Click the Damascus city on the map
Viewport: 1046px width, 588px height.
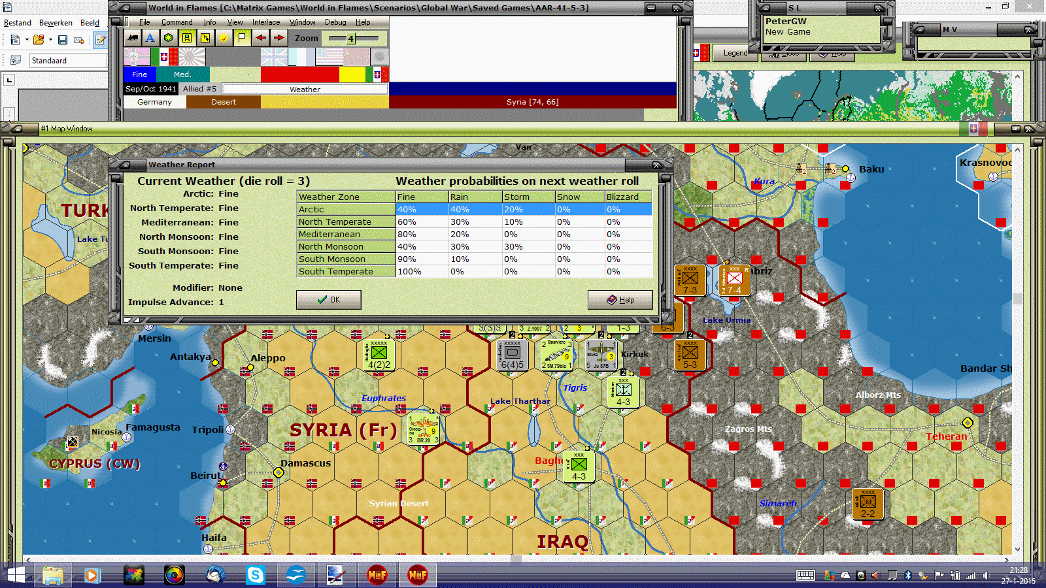click(278, 472)
